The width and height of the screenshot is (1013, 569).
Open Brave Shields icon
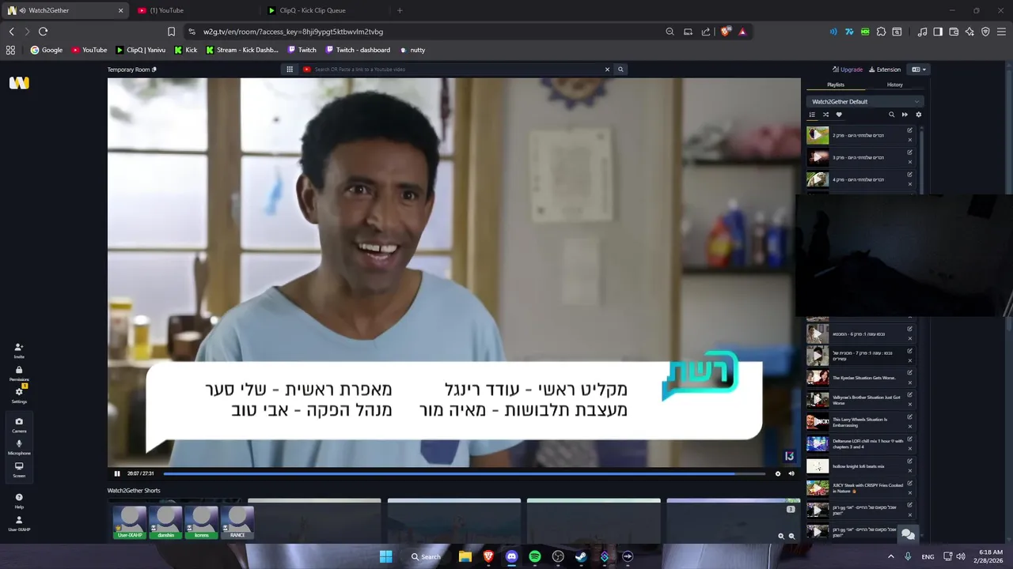click(725, 32)
